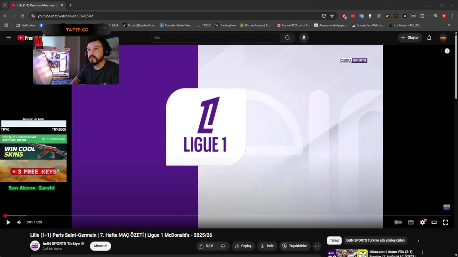Show hidden bookmarks with double chevron
The image size is (458, 257).
pyautogui.click(x=449, y=25)
